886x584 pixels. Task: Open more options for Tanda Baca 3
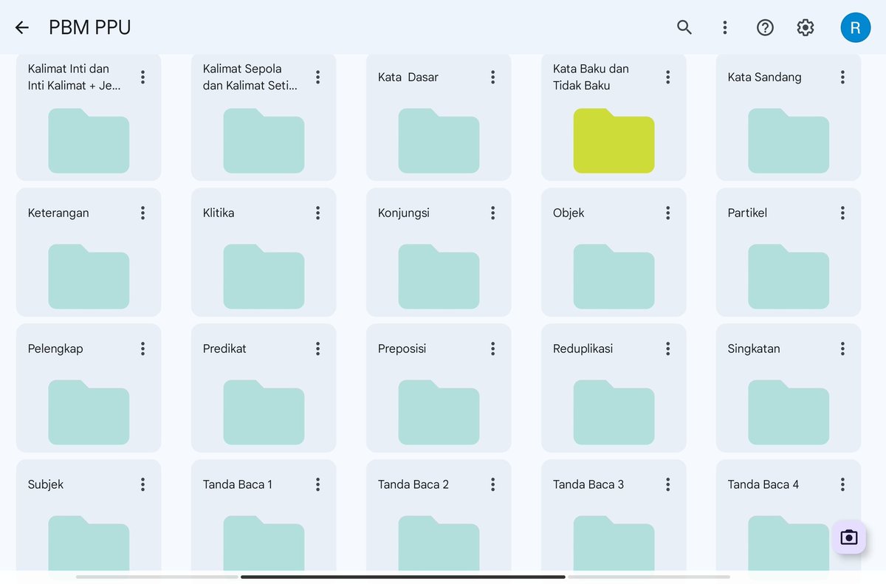(x=667, y=484)
